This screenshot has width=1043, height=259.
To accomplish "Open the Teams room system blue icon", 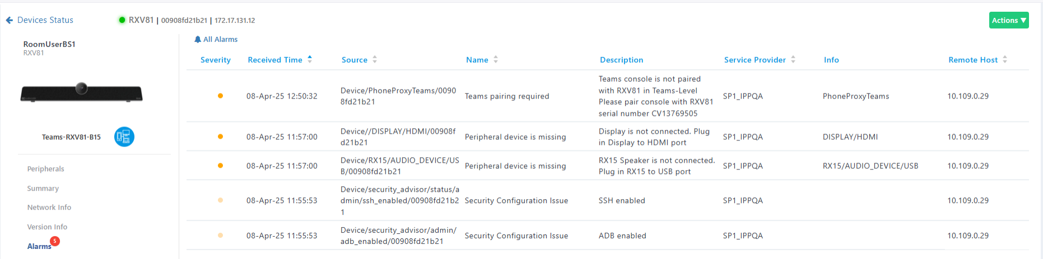I will (124, 136).
